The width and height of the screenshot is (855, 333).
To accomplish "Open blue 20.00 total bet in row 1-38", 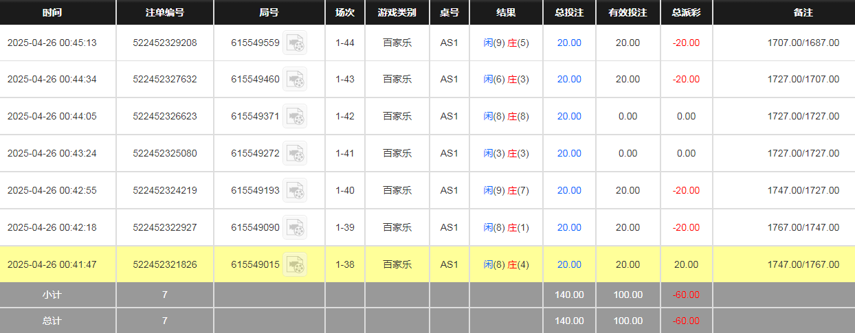I will tap(569, 264).
